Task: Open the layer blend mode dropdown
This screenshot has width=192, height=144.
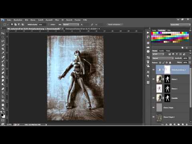Action: coord(163,58)
